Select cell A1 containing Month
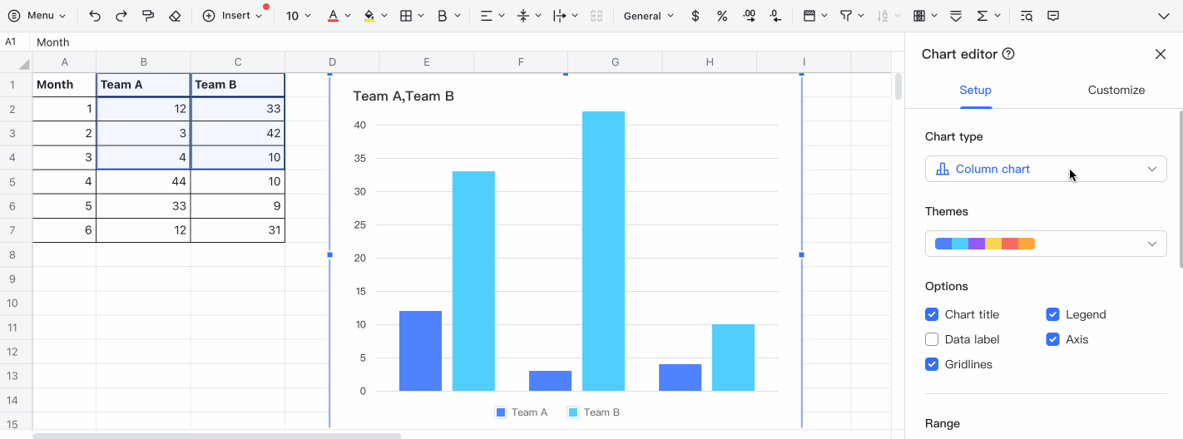This screenshot has height=439, width=1183. (65, 85)
